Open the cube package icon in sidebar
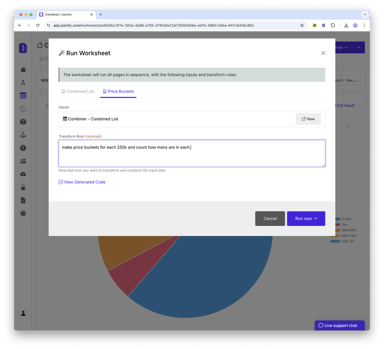384x349 pixels. point(23,122)
